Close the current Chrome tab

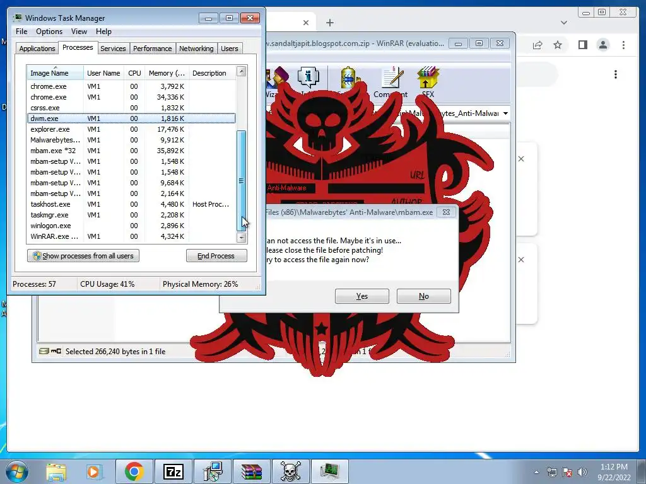(306, 23)
